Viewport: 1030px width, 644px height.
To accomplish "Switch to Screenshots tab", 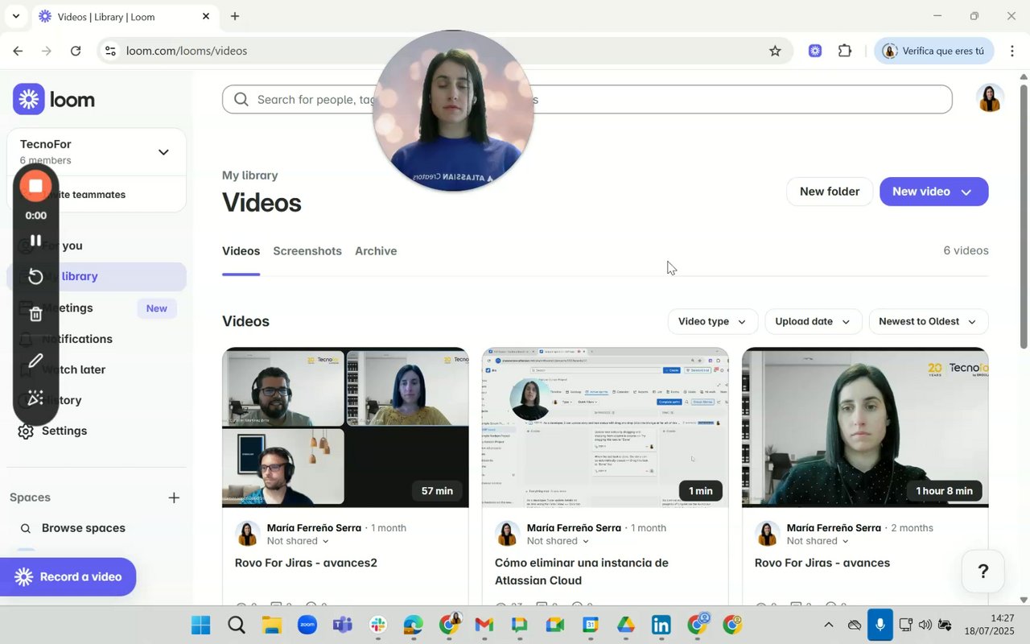I will [307, 251].
